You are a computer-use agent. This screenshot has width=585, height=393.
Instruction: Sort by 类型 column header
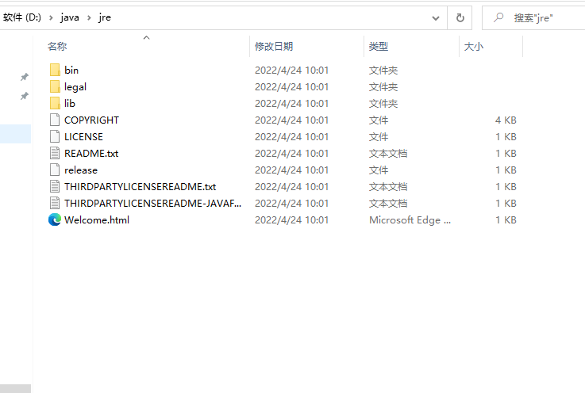point(379,47)
